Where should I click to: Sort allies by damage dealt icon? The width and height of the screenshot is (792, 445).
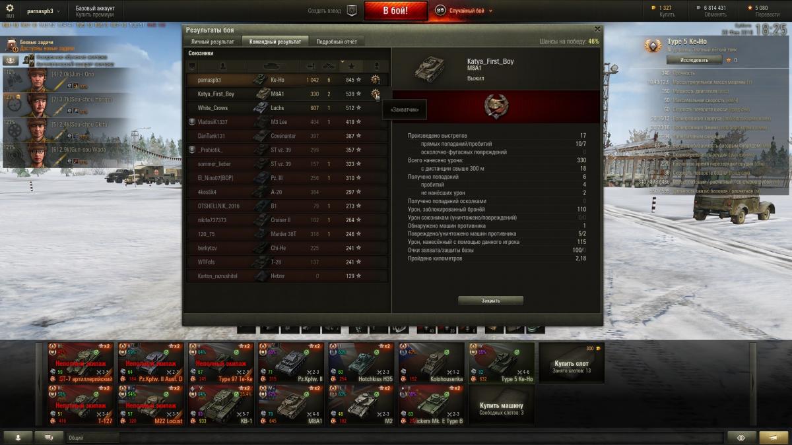pyautogui.click(x=311, y=67)
